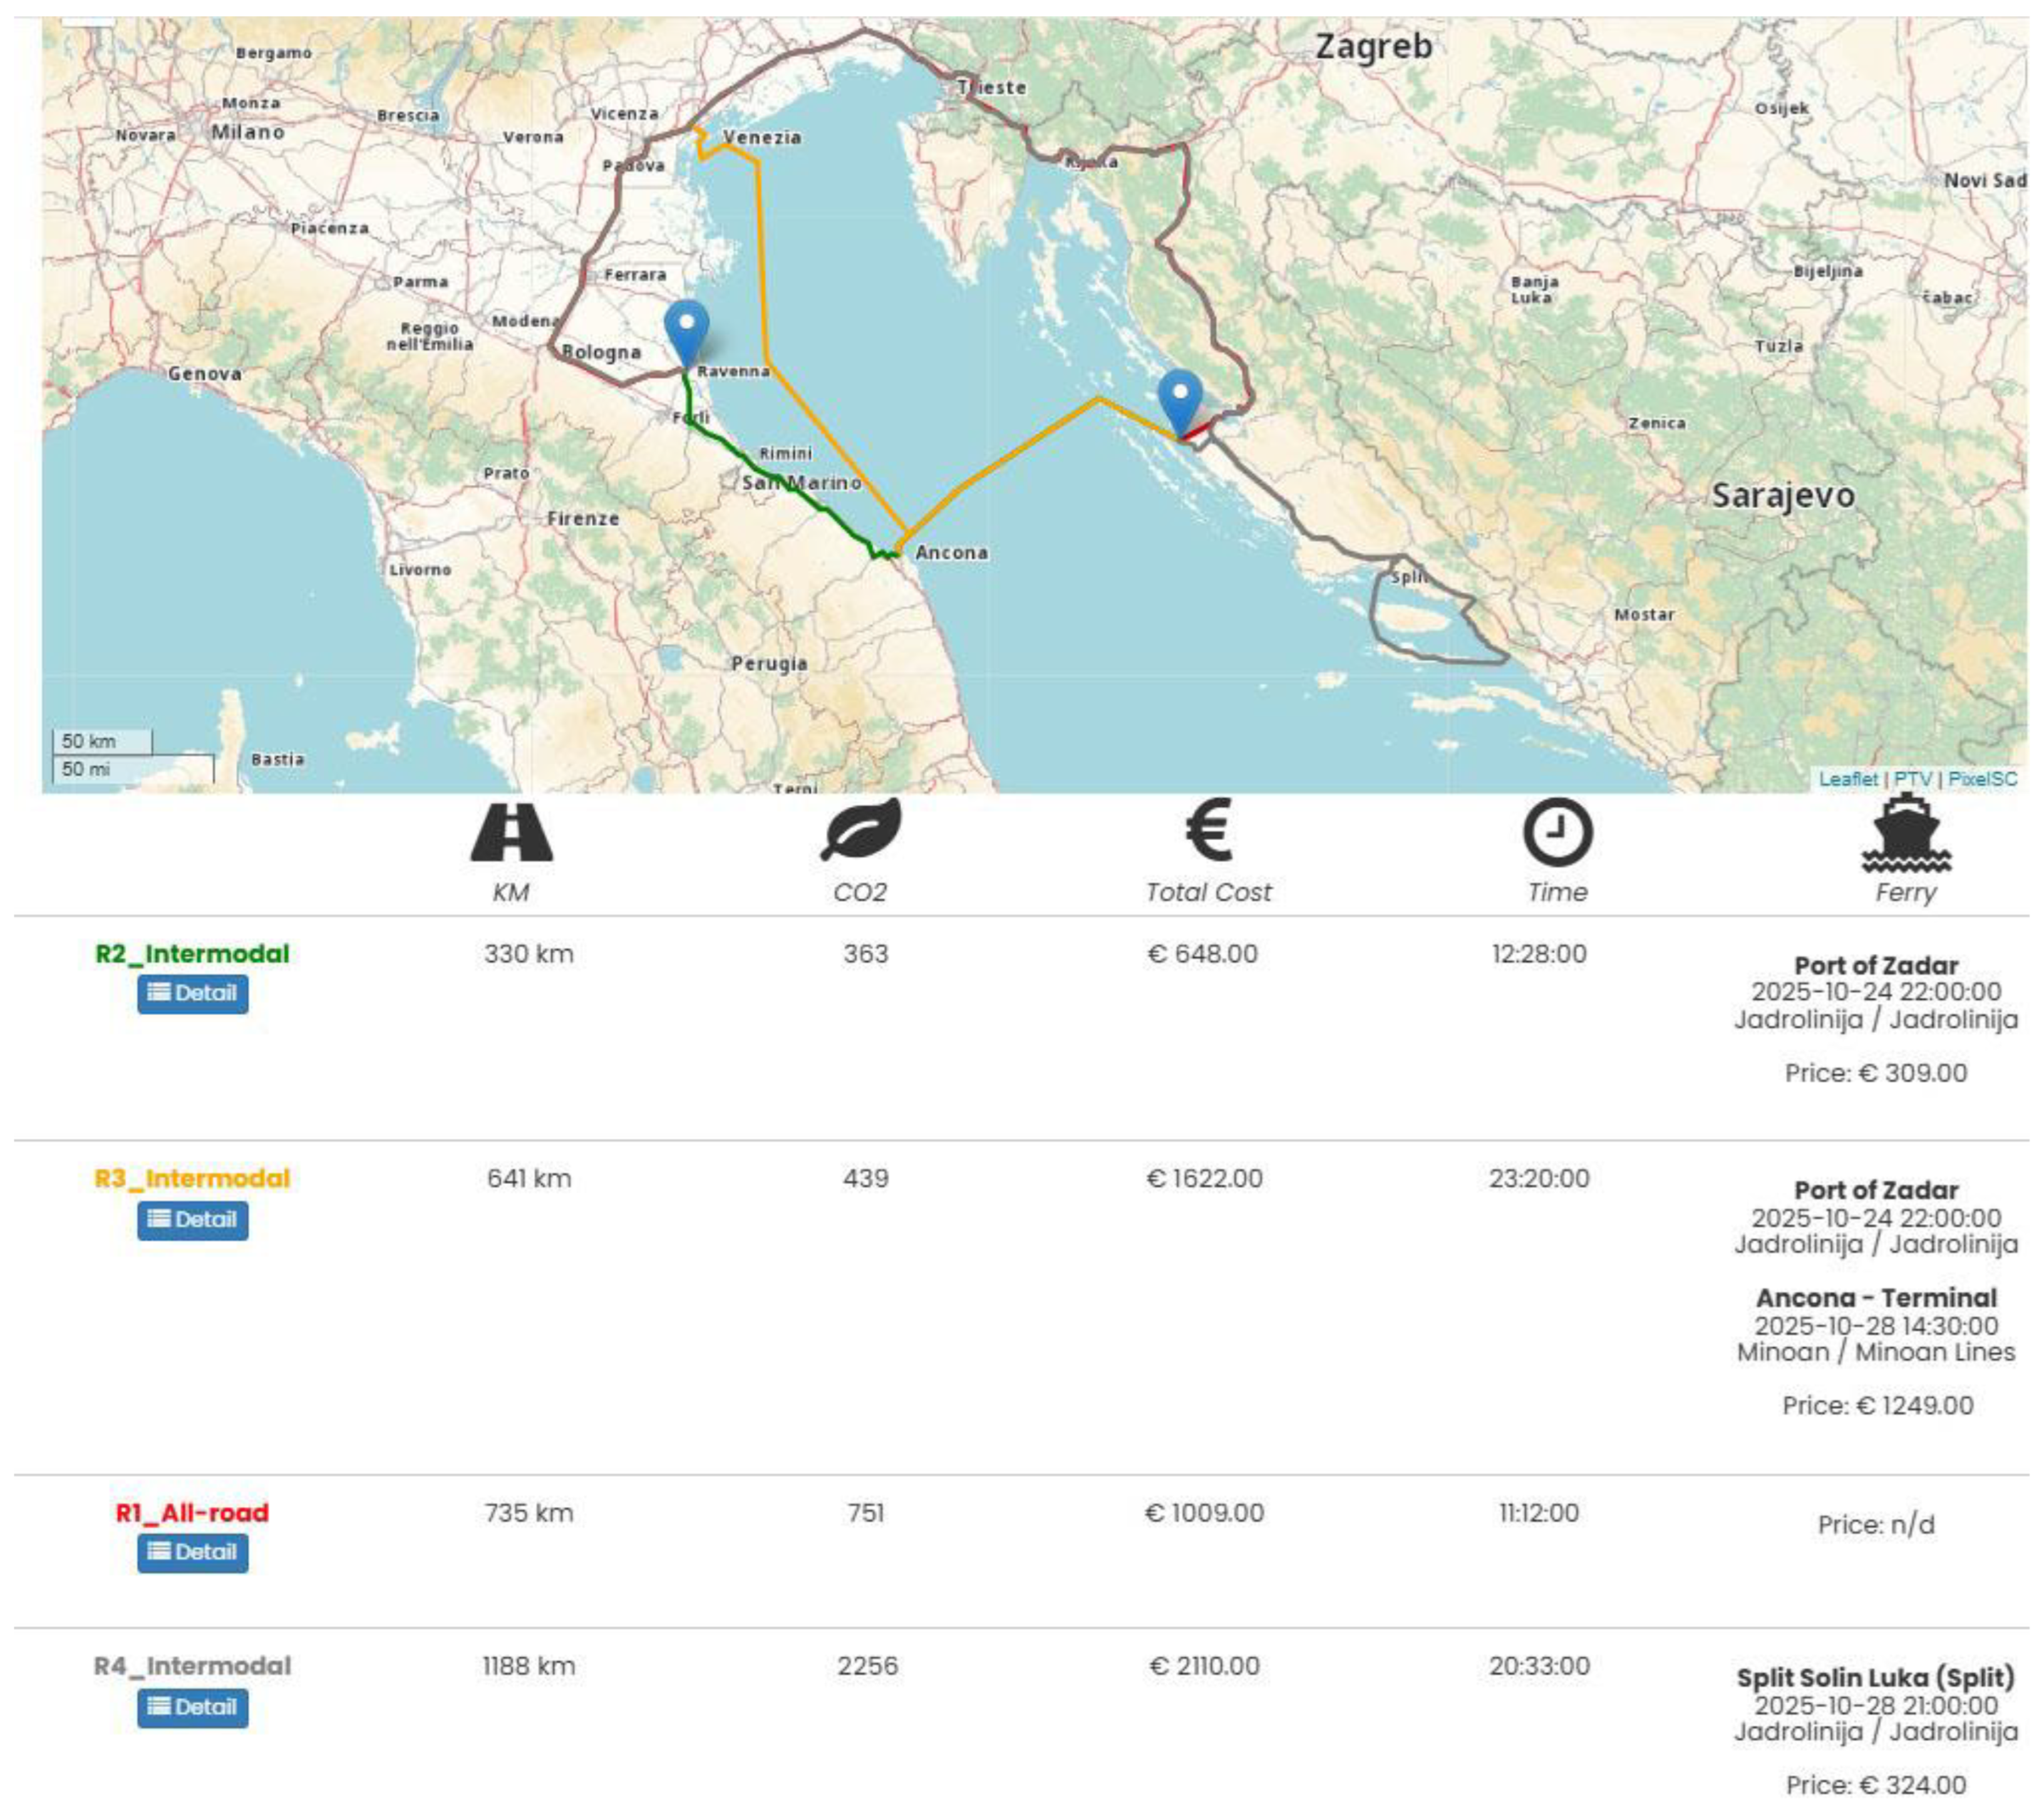Open Detail for R2_Intermodal route
This screenshot has height=1816, width=2044.
pos(193,994)
